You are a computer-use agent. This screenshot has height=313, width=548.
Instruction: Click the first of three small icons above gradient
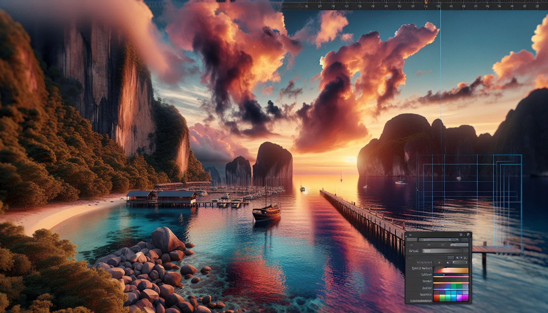pos(457,258)
